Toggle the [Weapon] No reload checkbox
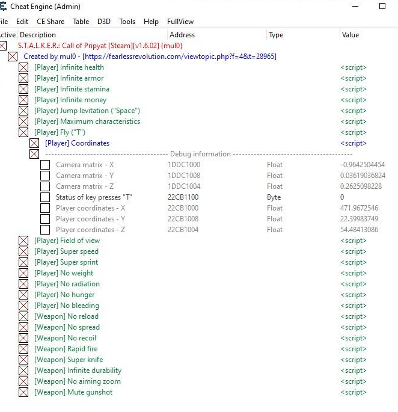 (23, 316)
